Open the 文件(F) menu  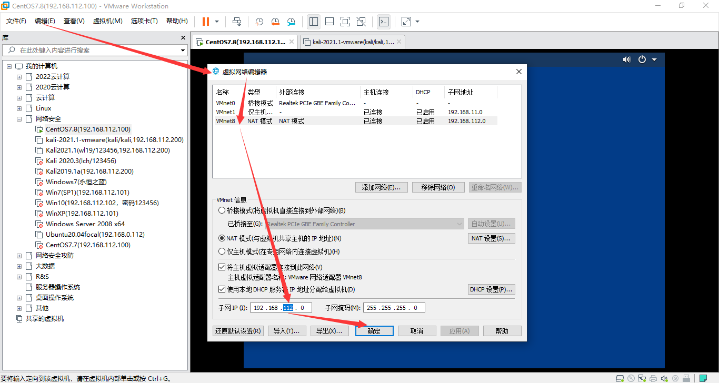point(16,21)
